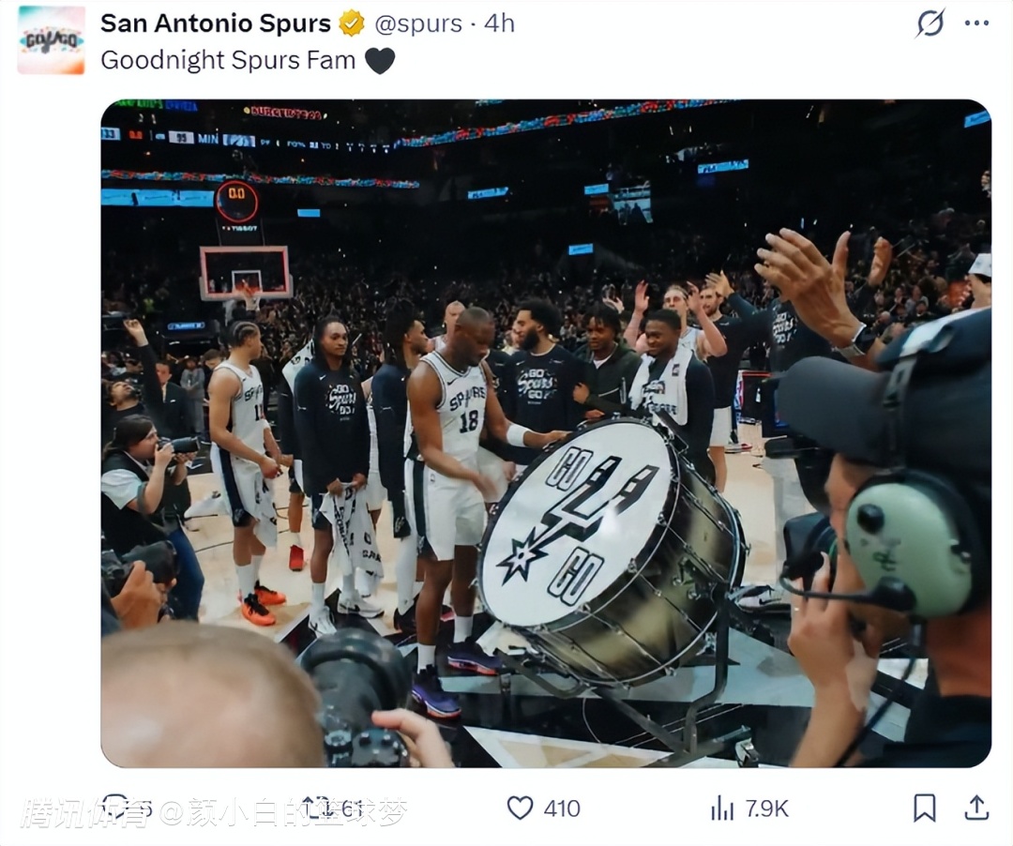The height and width of the screenshot is (846, 1013).
Task: Click the 61 reposts count
Action: click(353, 808)
